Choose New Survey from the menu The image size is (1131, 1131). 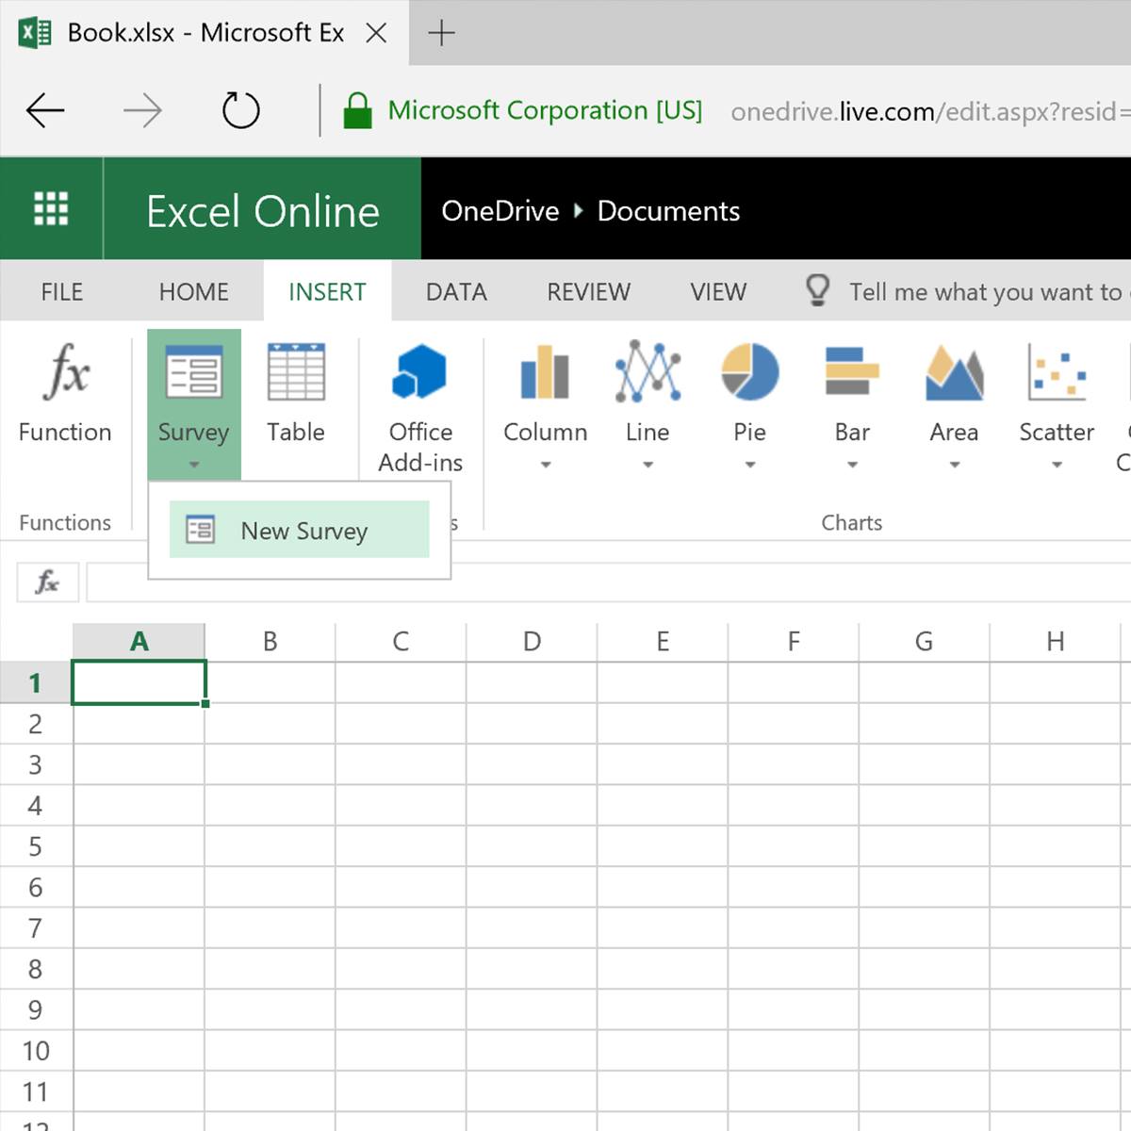click(x=299, y=530)
